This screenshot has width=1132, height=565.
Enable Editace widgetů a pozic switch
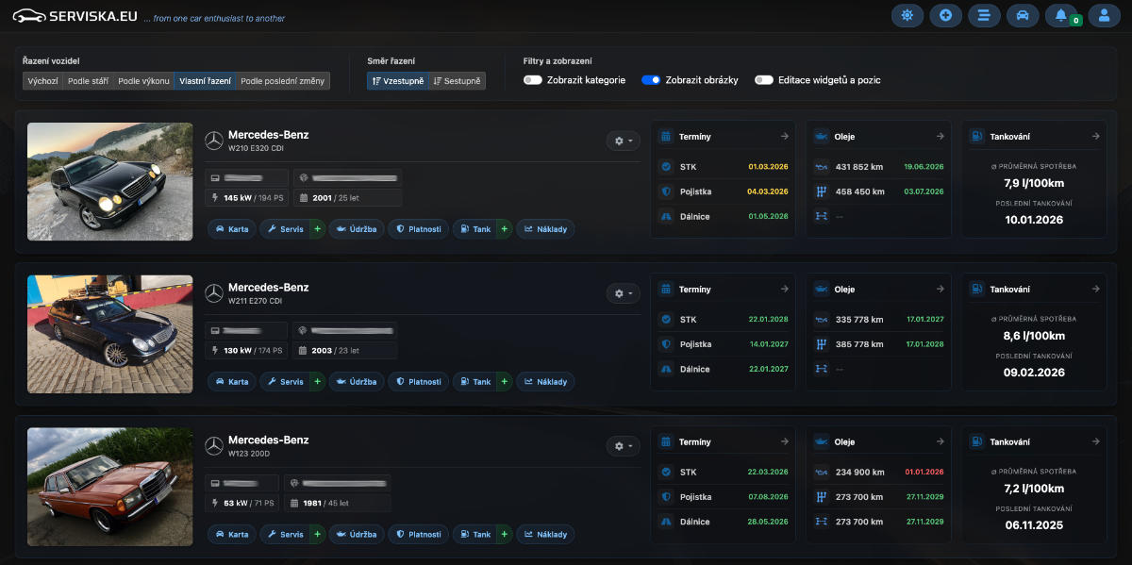[763, 80]
